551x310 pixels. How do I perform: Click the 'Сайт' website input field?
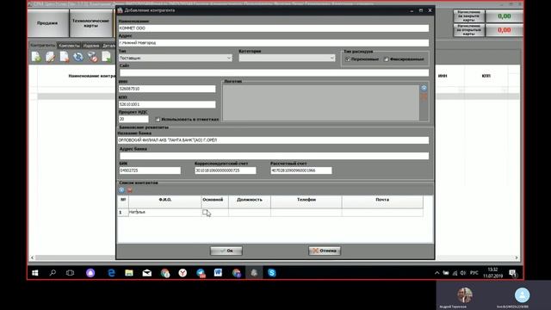(274, 72)
